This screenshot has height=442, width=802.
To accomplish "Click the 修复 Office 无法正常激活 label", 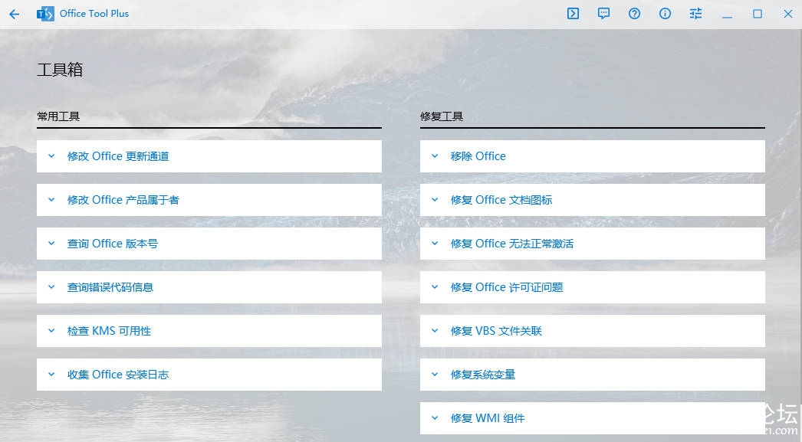I will pos(512,244).
